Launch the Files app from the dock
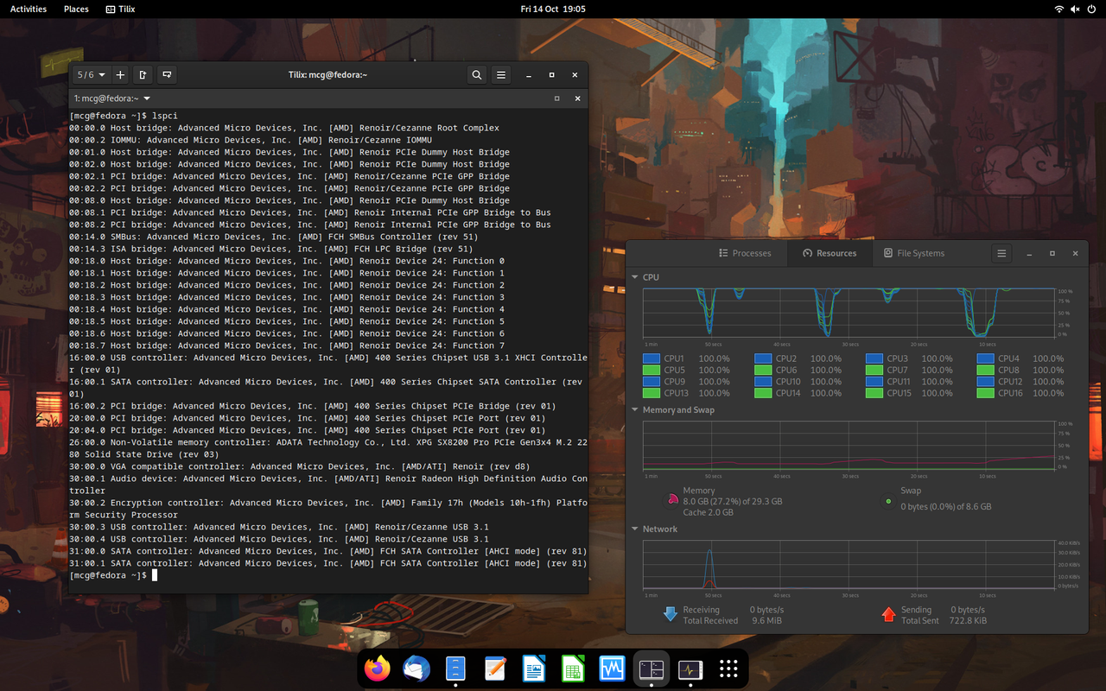 tap(455, 668)
